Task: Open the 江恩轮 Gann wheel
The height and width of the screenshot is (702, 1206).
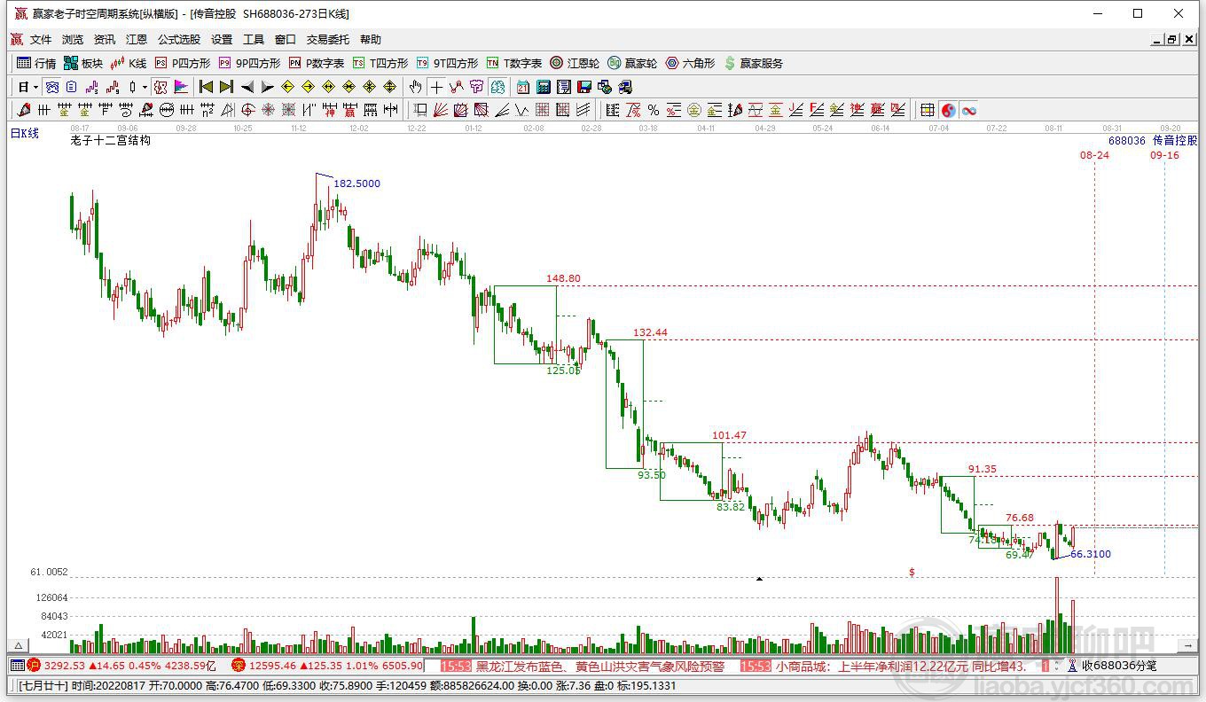Action: pyautogui.click(x=575, y=63)
